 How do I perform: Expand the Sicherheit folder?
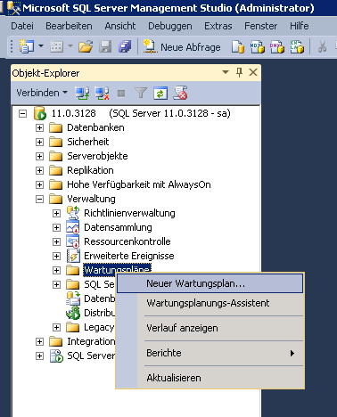tap(39, 142)
